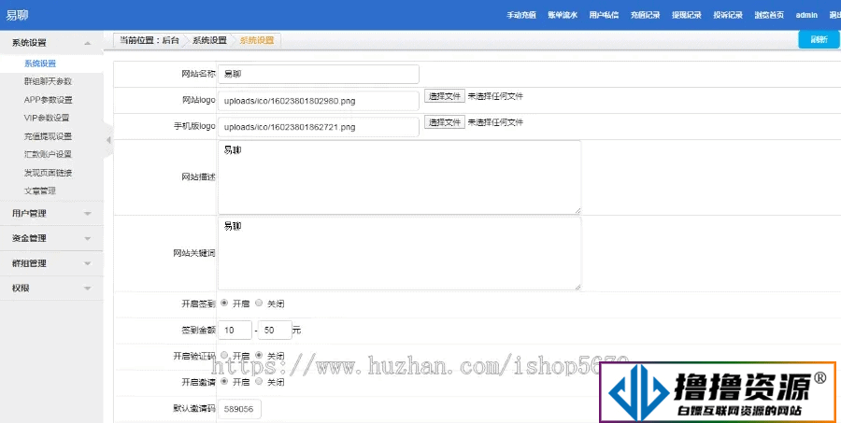Open 系统设置 in the sidebar submenu
Screen dimensions: 841x423
40,63
